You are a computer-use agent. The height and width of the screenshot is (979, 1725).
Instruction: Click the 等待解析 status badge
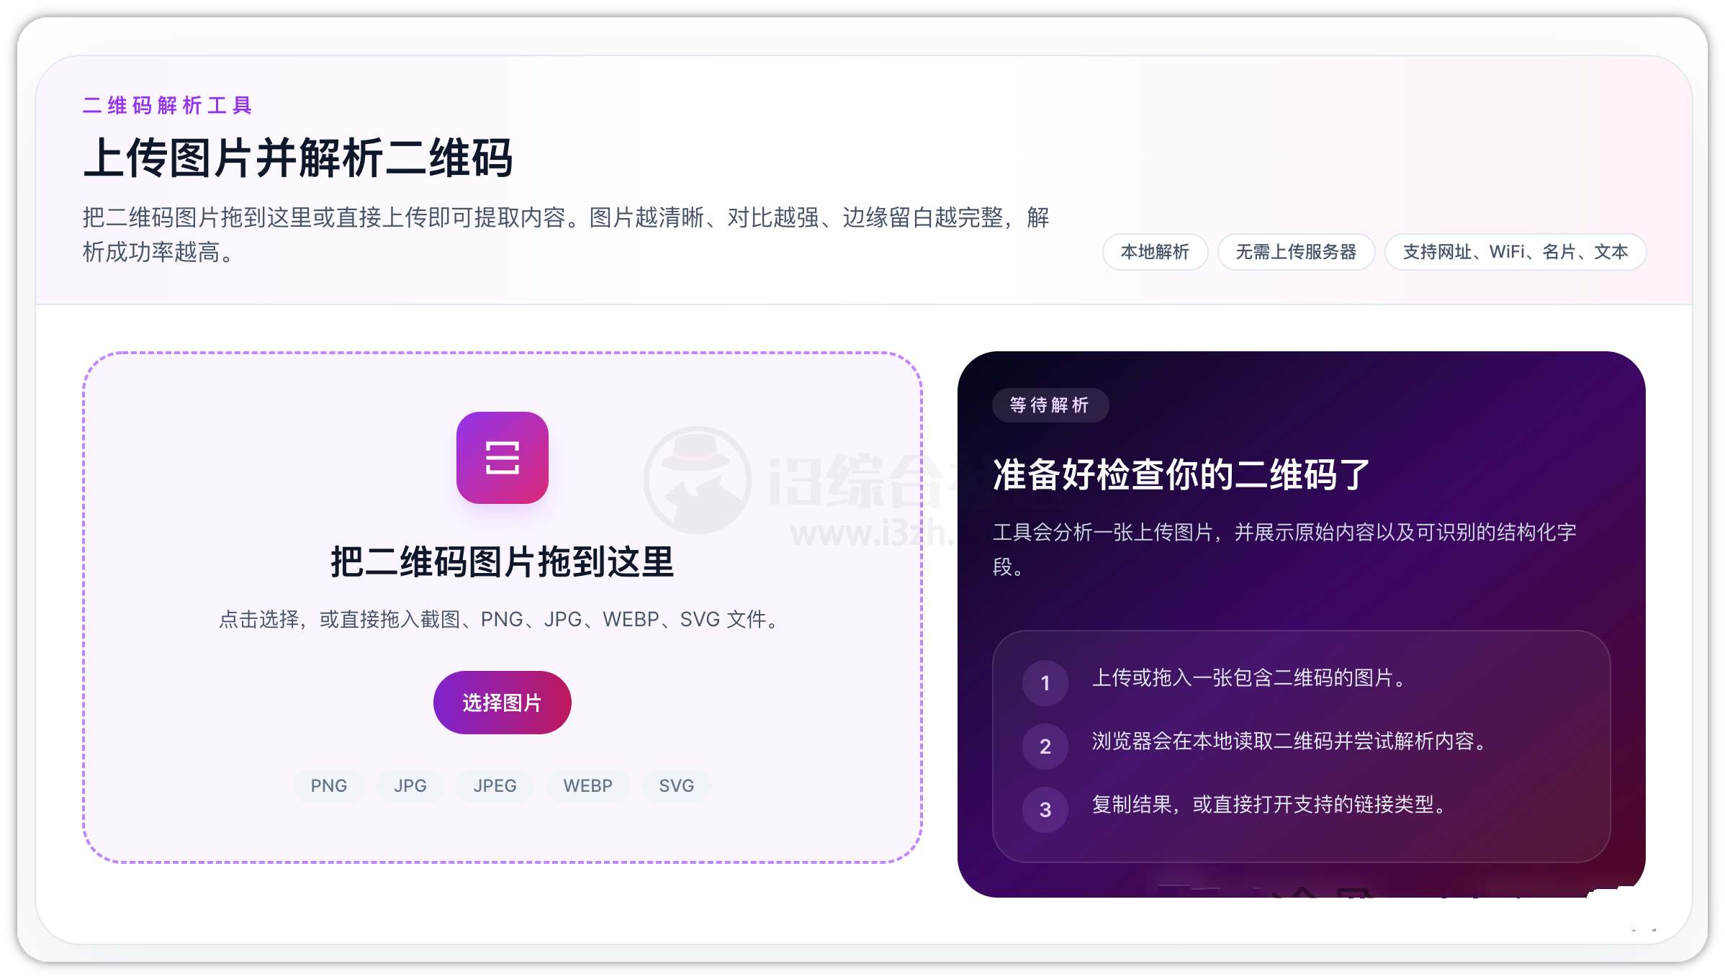coord(1050,405)
